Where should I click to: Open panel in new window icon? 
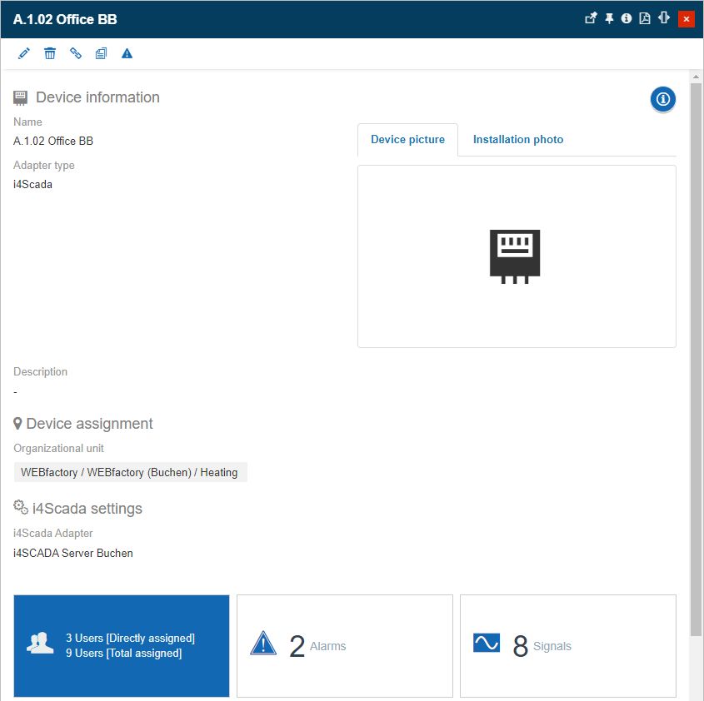pyautogui.click(x=591, y=18)
